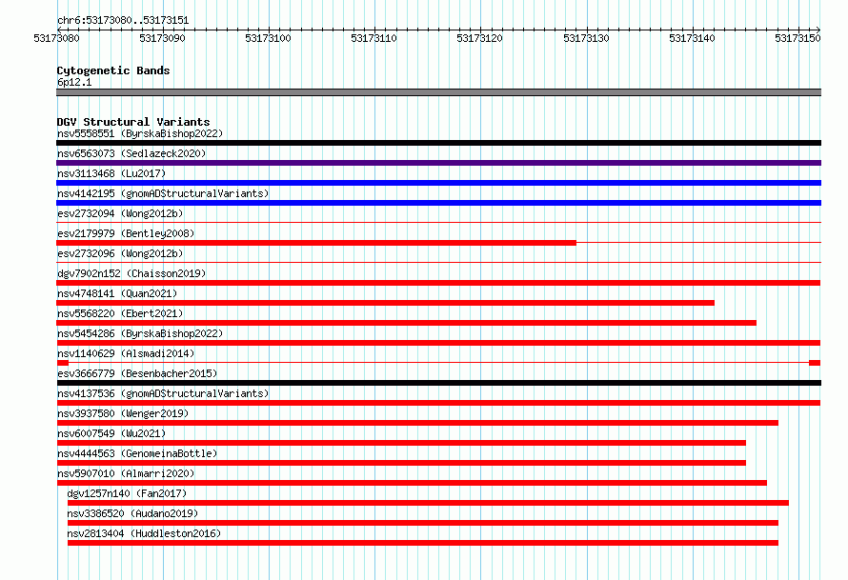This screenshot has width=848, height=580.
Task: Click the right red block of nsv1140629
Action: pyautogui.click(x=815, y=363)
